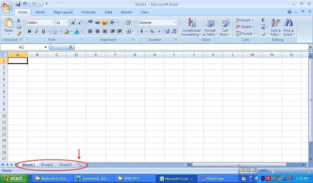The height and width of the screenshot is (183, 313).
Task: Apply Comma Style format
Action: point(159,31)
